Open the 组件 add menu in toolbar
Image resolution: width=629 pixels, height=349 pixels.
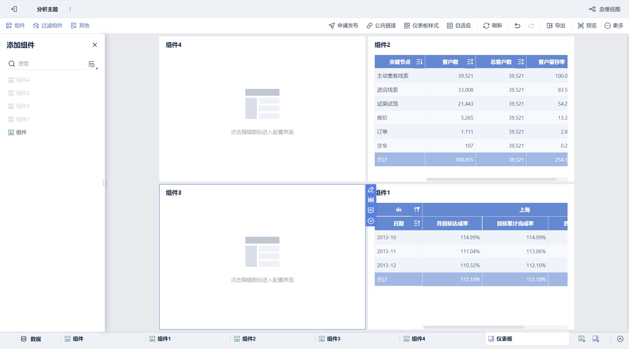15,26
